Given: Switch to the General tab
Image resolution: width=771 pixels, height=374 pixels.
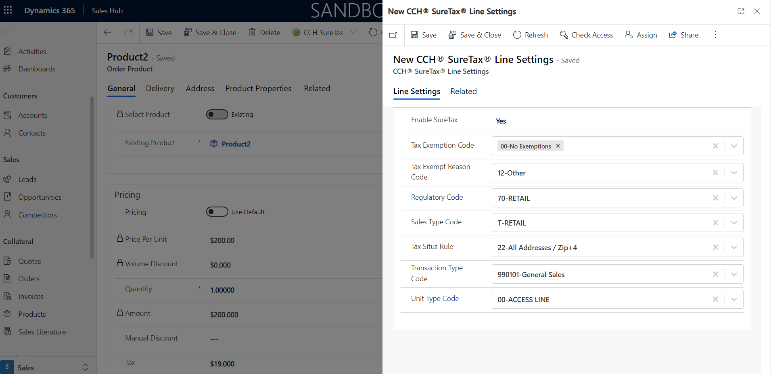Looking at the screenshot, I should 121,88.
